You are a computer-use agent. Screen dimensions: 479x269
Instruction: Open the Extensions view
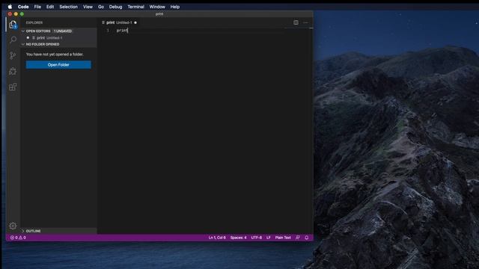13,87
